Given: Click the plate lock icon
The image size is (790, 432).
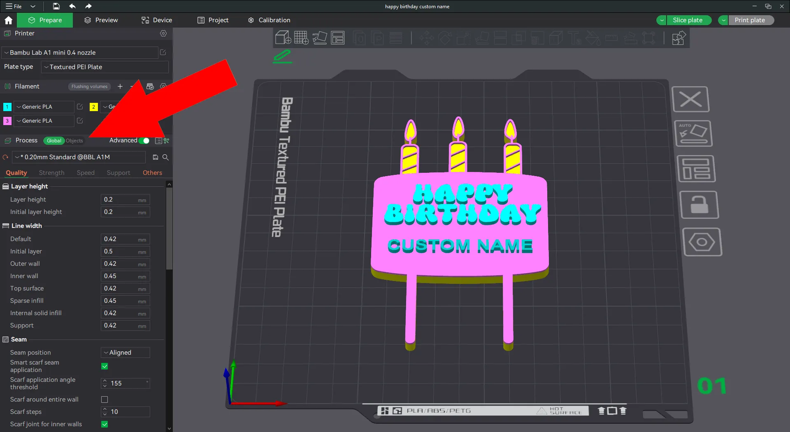Looking at the screenshot, I should [x=699, y=204].
